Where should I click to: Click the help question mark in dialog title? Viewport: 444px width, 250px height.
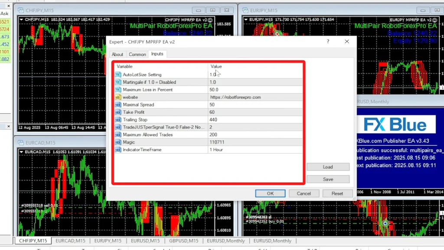328,42
